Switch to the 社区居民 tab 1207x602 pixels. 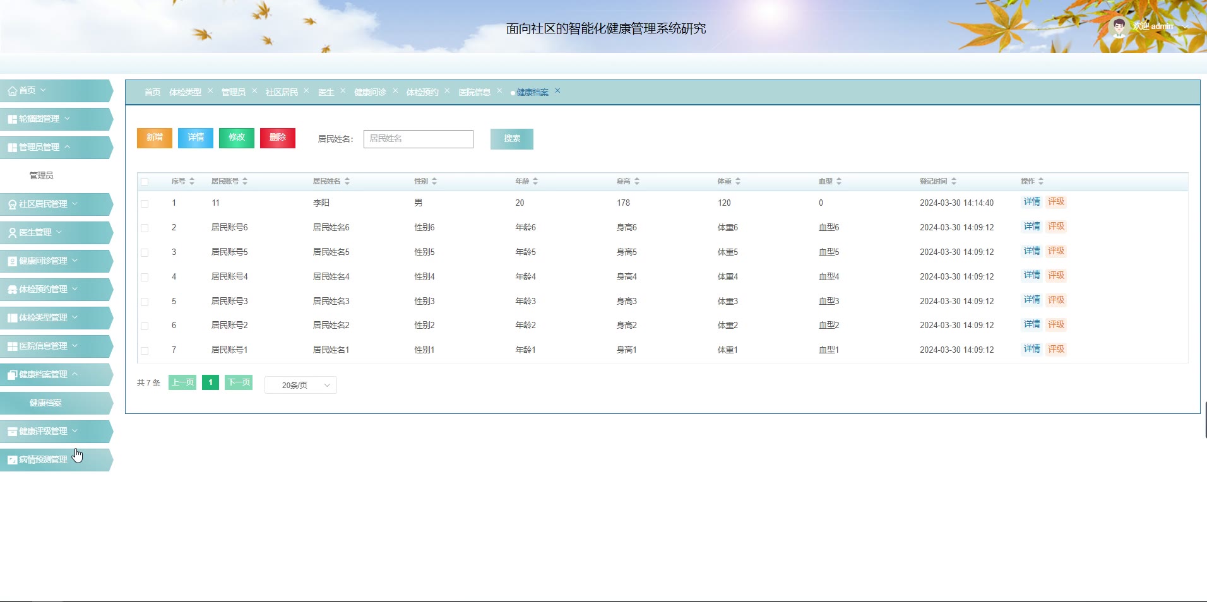[282, 92]
